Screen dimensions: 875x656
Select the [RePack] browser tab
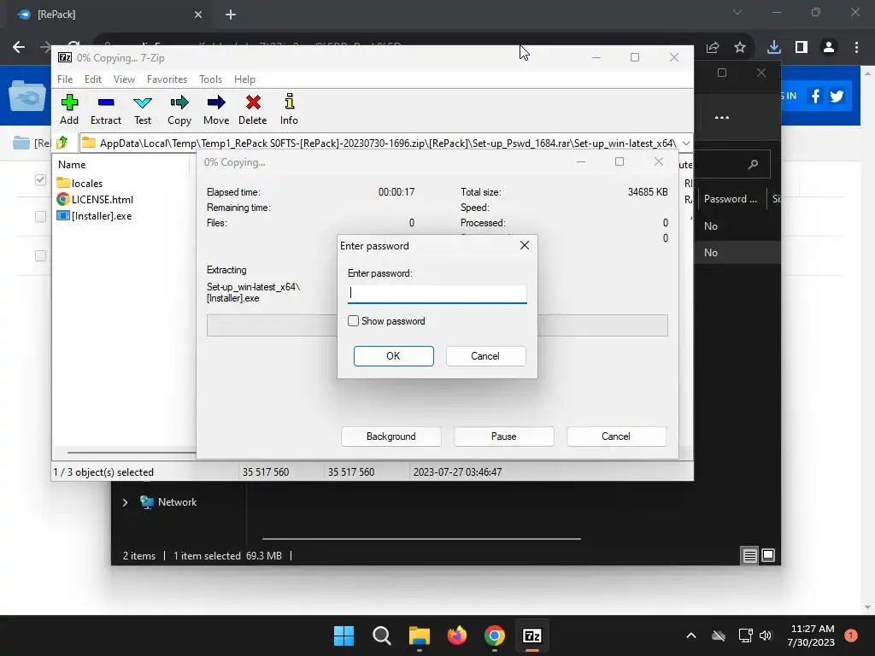click(x=110, y=15)
